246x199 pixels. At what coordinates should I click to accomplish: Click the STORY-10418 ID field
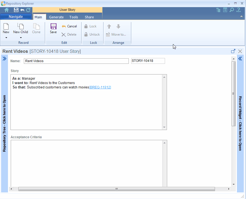coord(148,61)
